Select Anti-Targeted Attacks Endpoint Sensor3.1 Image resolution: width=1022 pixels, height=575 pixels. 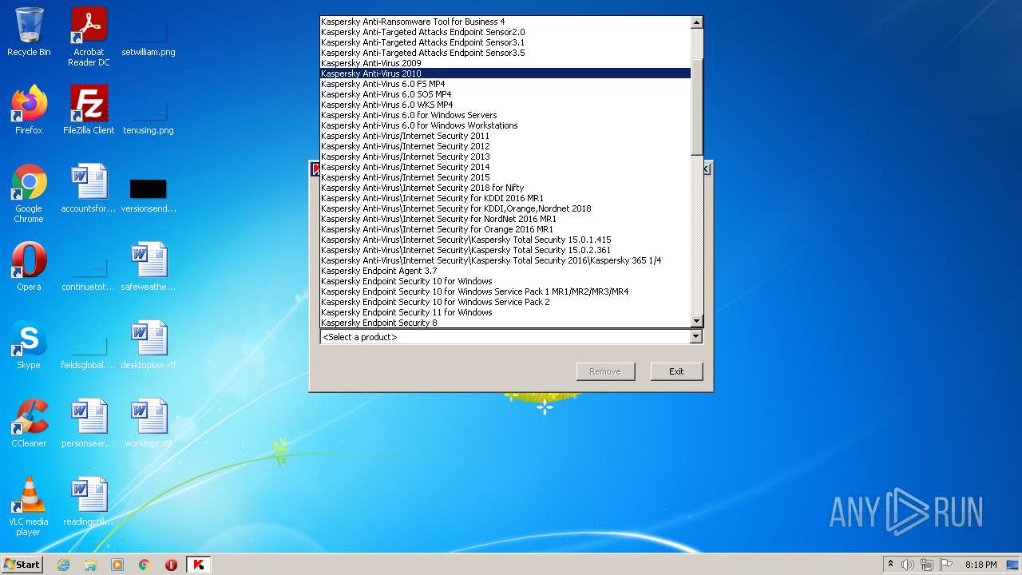pos(505,42)
